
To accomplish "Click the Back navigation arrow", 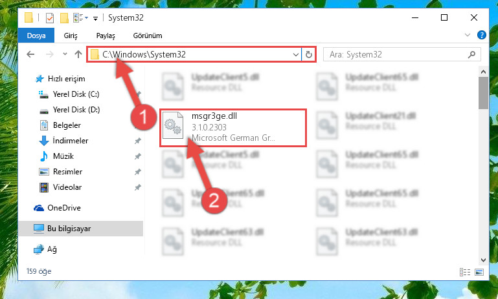I will click(30, 54).
